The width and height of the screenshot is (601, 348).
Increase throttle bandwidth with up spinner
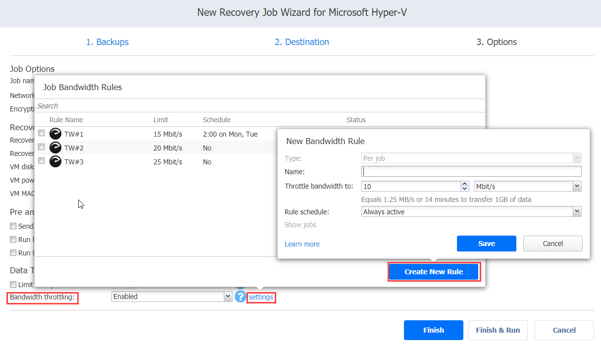[x=464, y=184]
